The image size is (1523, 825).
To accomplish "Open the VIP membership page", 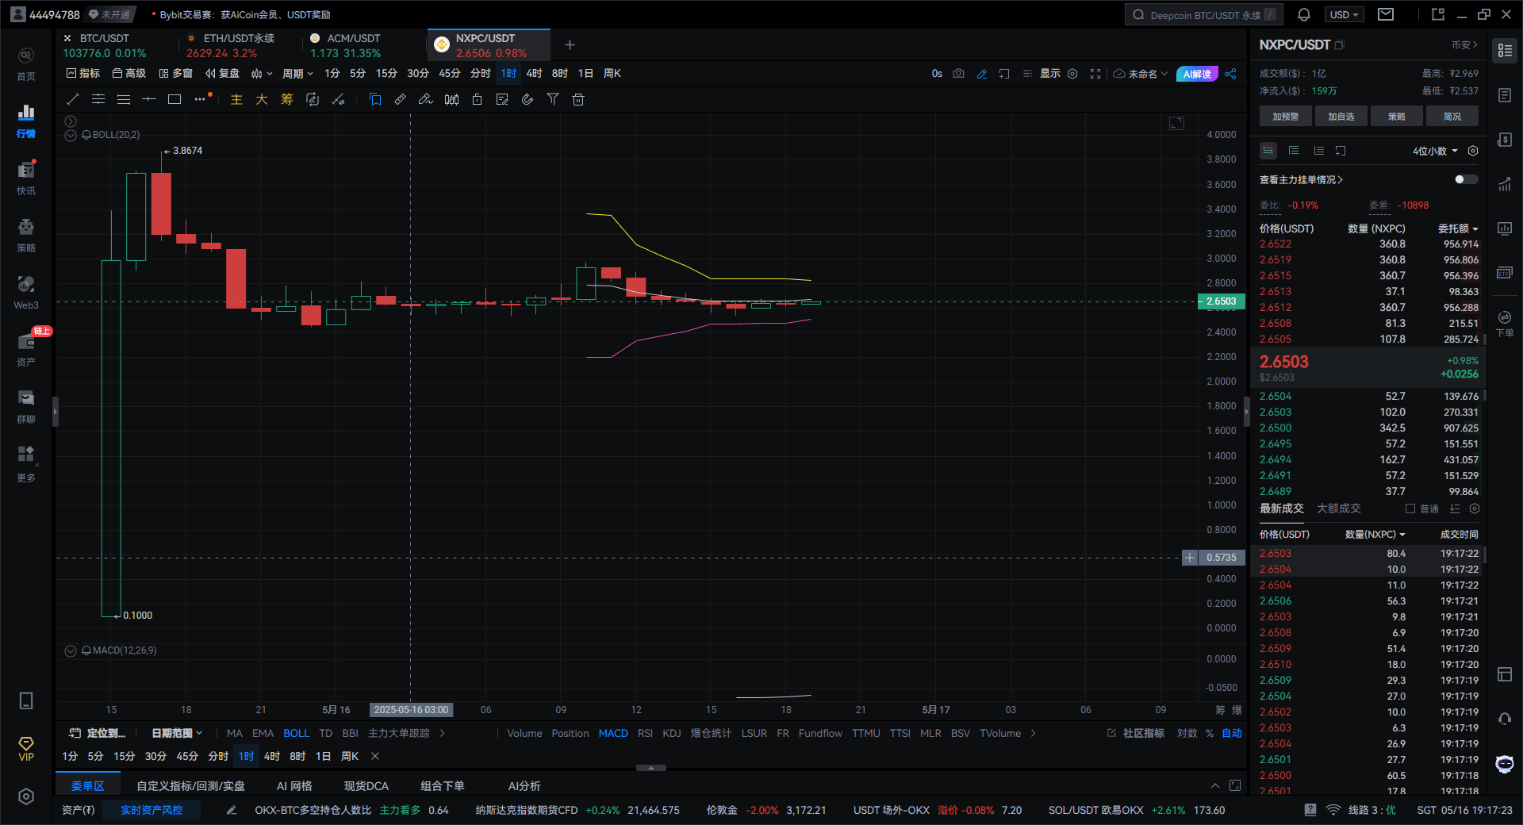I will (x=26, y=749).
